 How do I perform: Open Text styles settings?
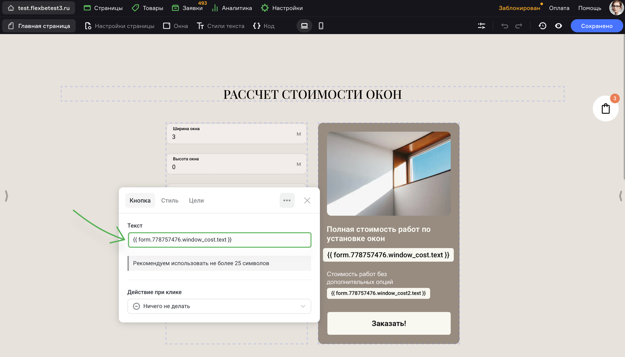point(221,26)
